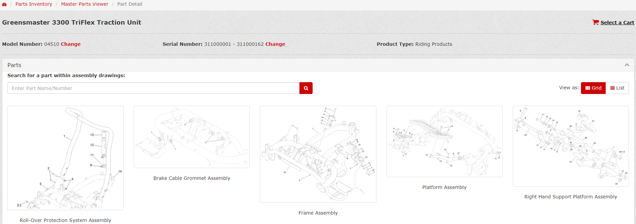Switch to List view
The width and height of the screenshot is (636, 224).
(617, 88)
